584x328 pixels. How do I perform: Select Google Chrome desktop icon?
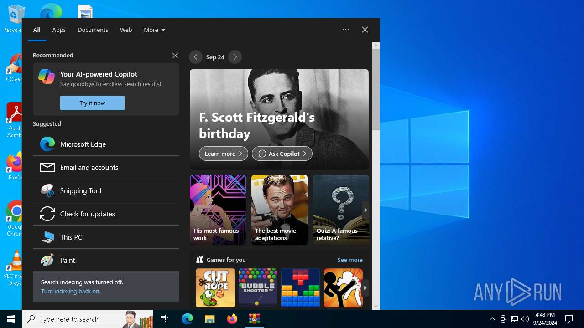16,218
